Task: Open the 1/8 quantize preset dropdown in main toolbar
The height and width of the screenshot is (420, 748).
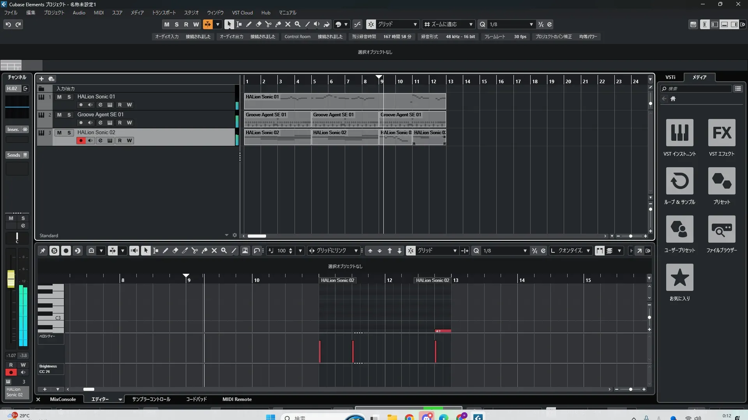Action: 531,24
